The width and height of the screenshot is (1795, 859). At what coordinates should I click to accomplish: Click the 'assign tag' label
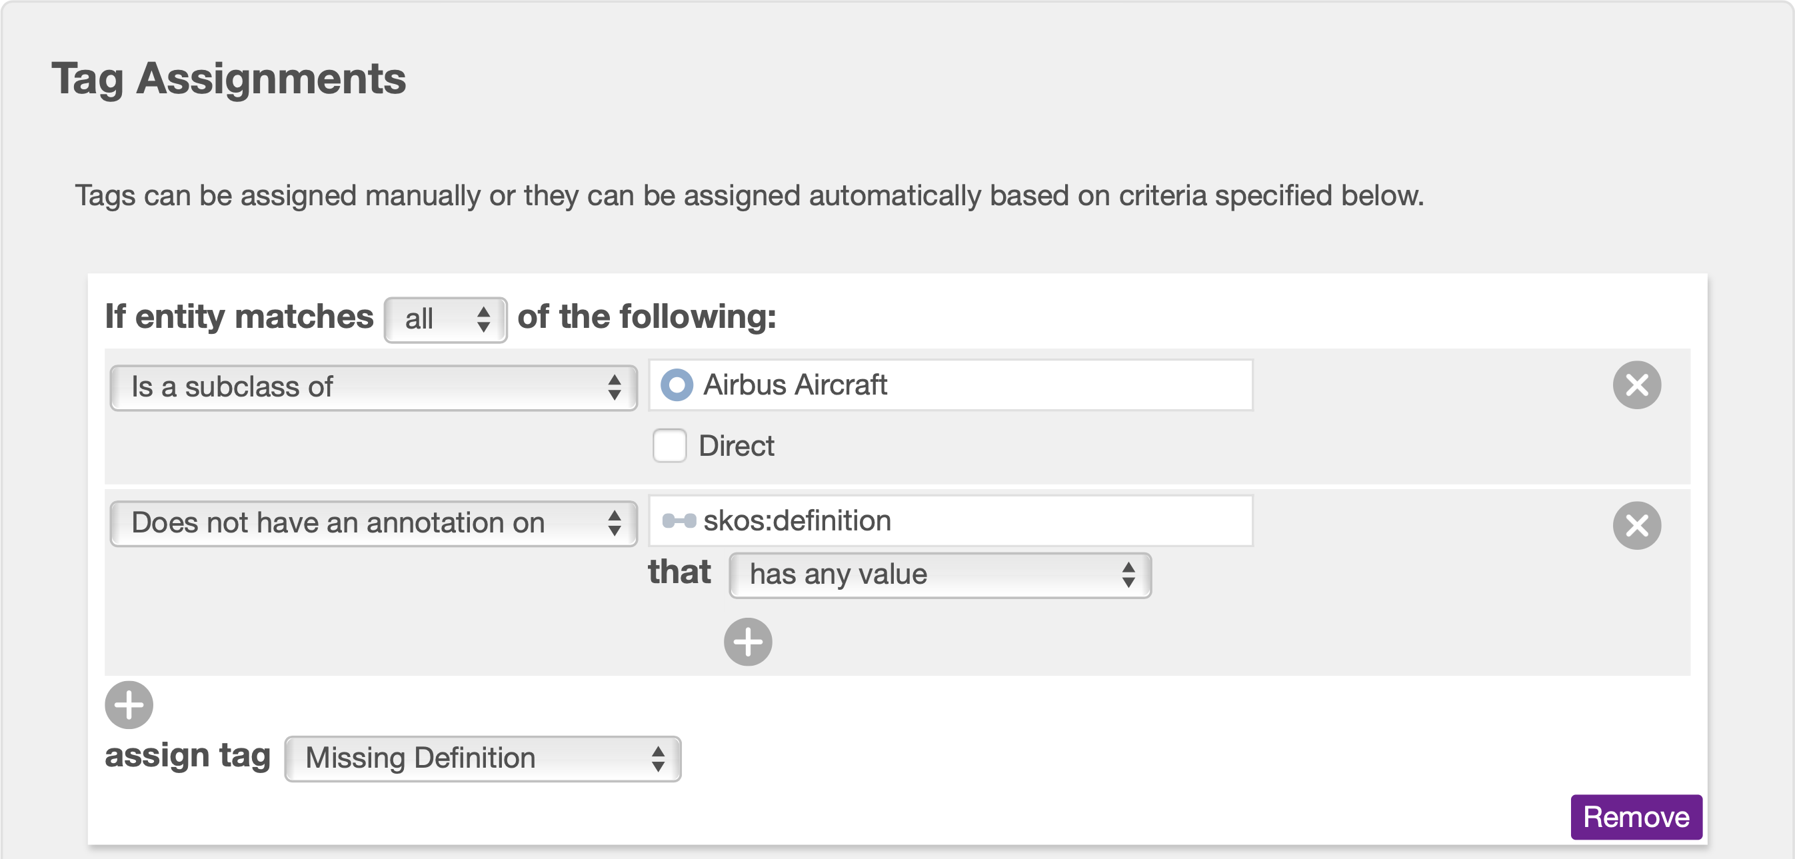pos(187,756)
